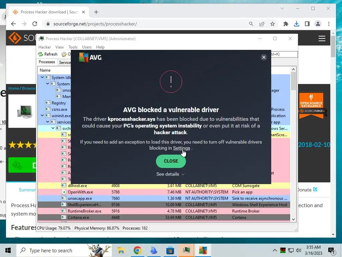
Task: Close the AVG alert with X icon
Action: [x=264, y=57]
